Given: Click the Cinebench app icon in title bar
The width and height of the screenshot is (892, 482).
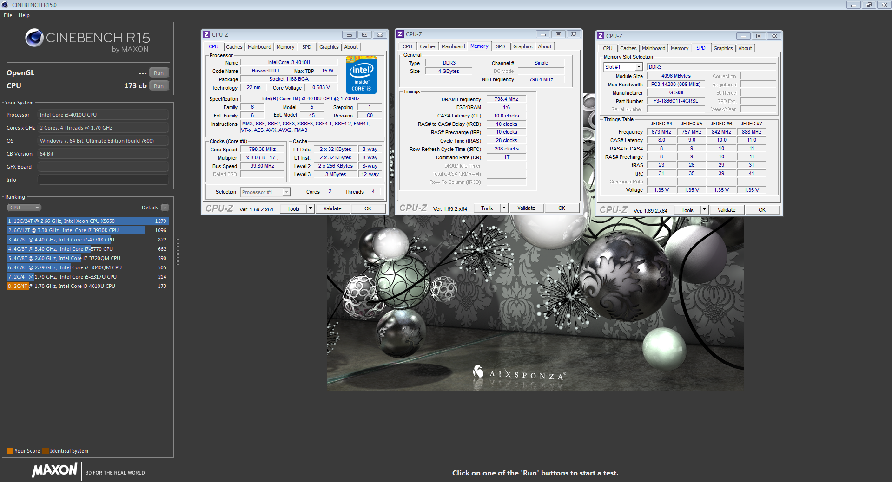Looking at the screenshot, I should 5,5.
